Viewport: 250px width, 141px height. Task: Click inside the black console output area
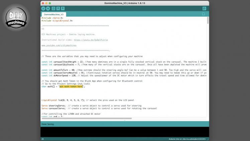pyautogui.click(x=124, y=132)
